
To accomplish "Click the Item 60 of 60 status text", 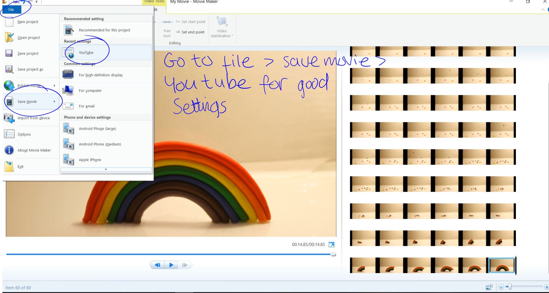I will pos(18,288).
